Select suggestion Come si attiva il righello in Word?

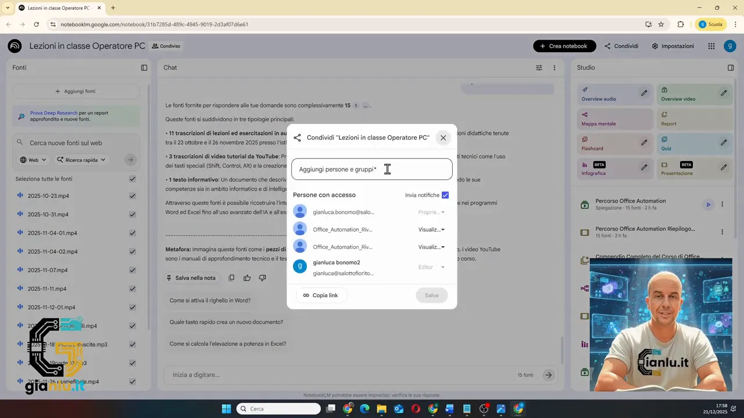[x=210, y=300]
